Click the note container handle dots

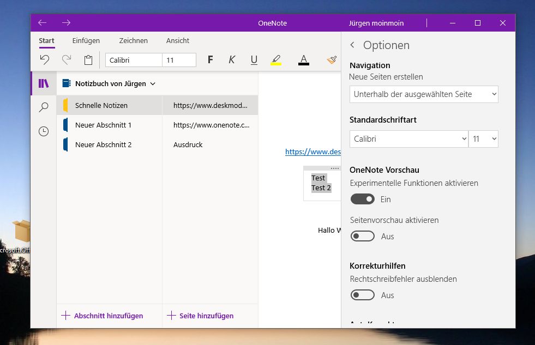pos(335,168)
